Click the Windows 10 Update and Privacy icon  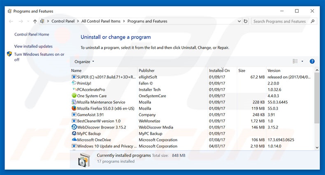pyautogui.click(x=74, y=146)
